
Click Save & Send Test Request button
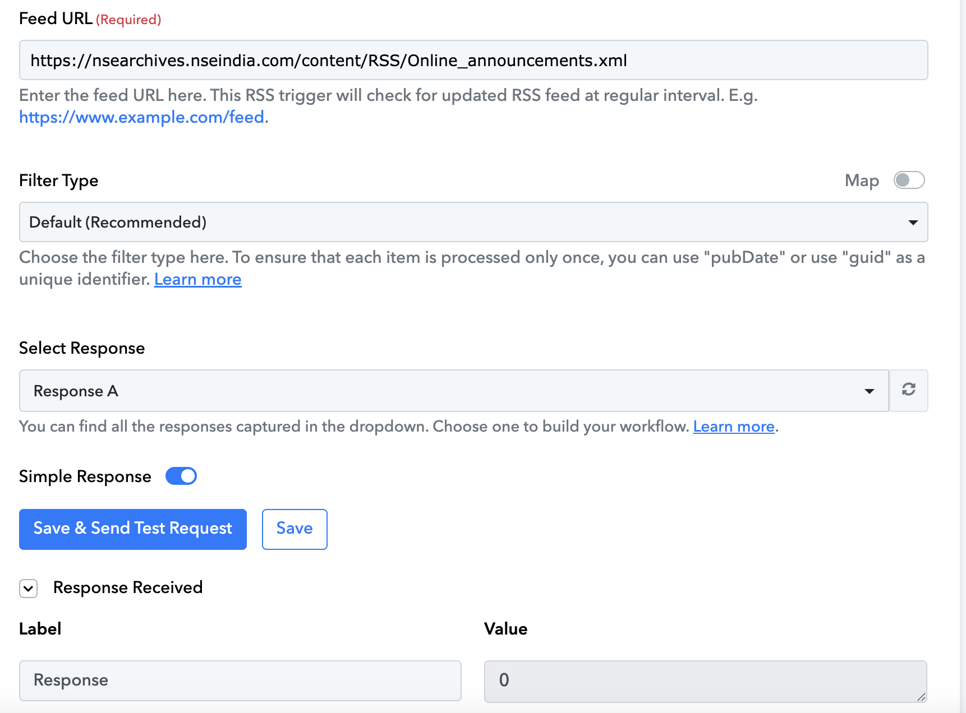pyautogui.click(x=133, y=529)
